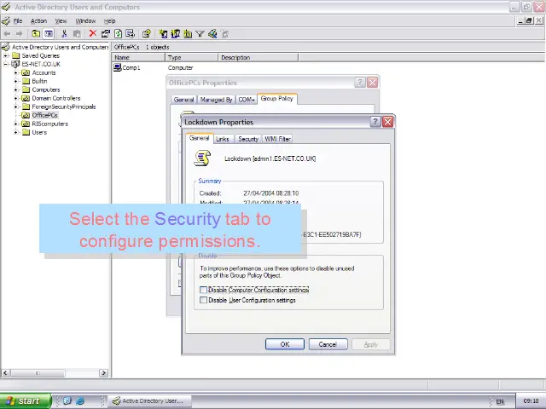Expand the Computers node

tap(15, 89)
